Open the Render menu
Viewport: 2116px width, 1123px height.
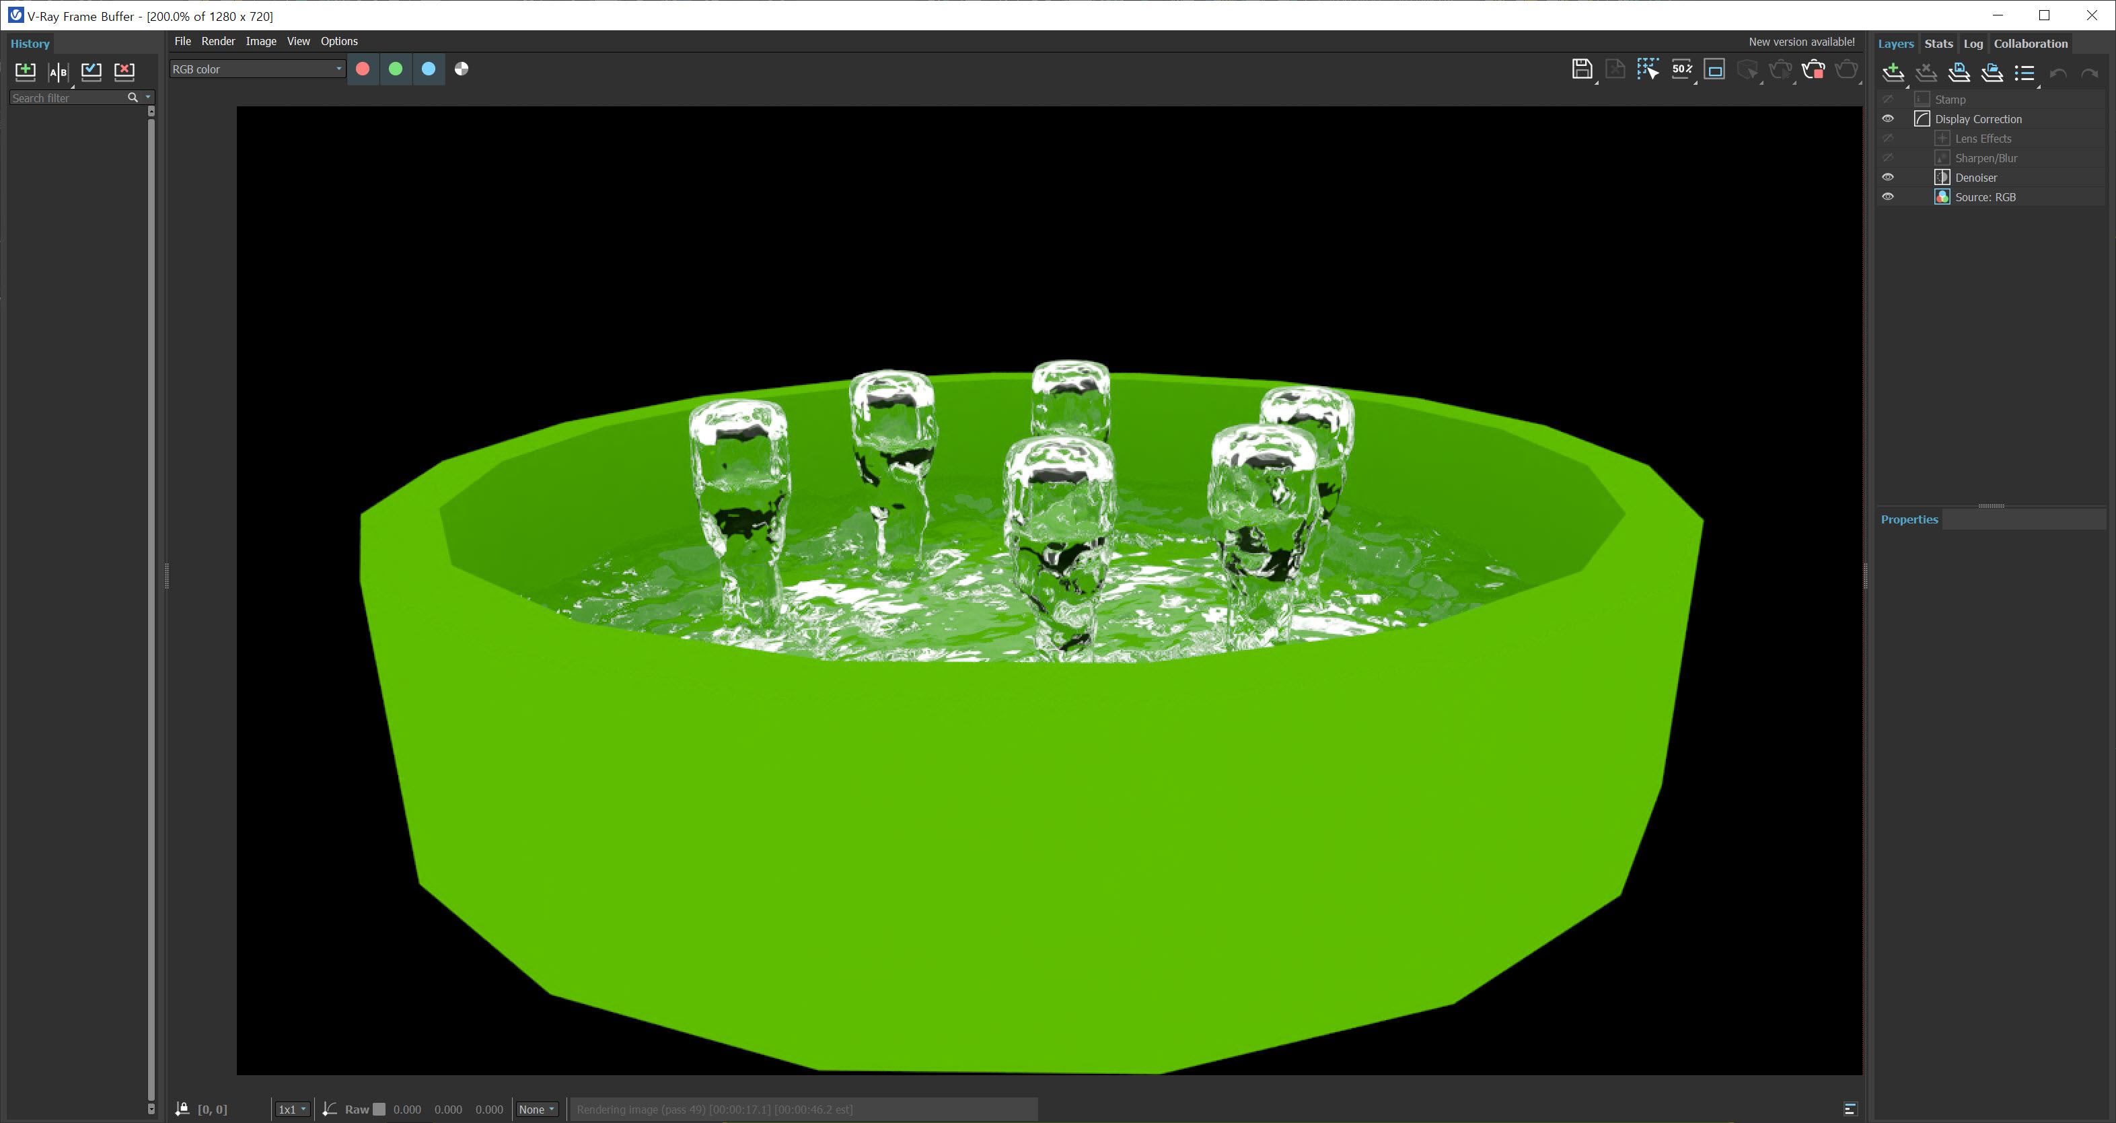tap(218, 41)
